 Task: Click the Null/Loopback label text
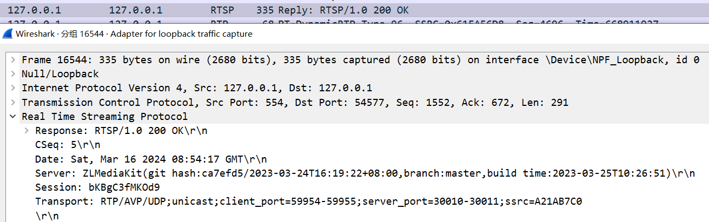pos(60,73)
